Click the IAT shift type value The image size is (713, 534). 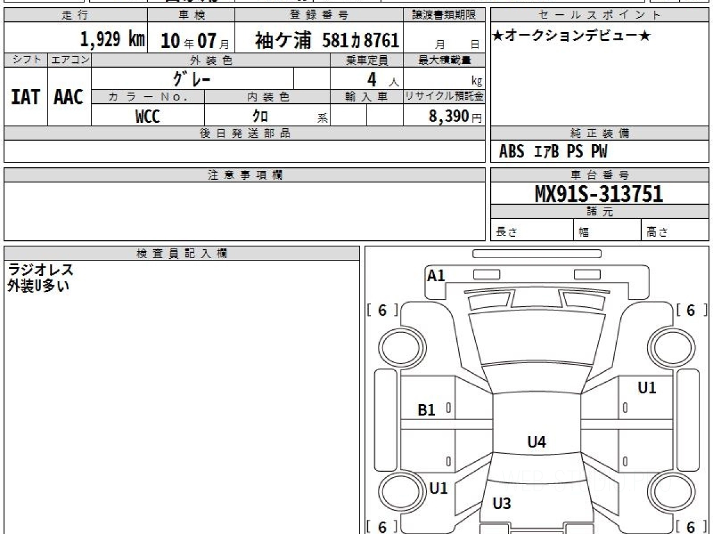tap(26, 97)
